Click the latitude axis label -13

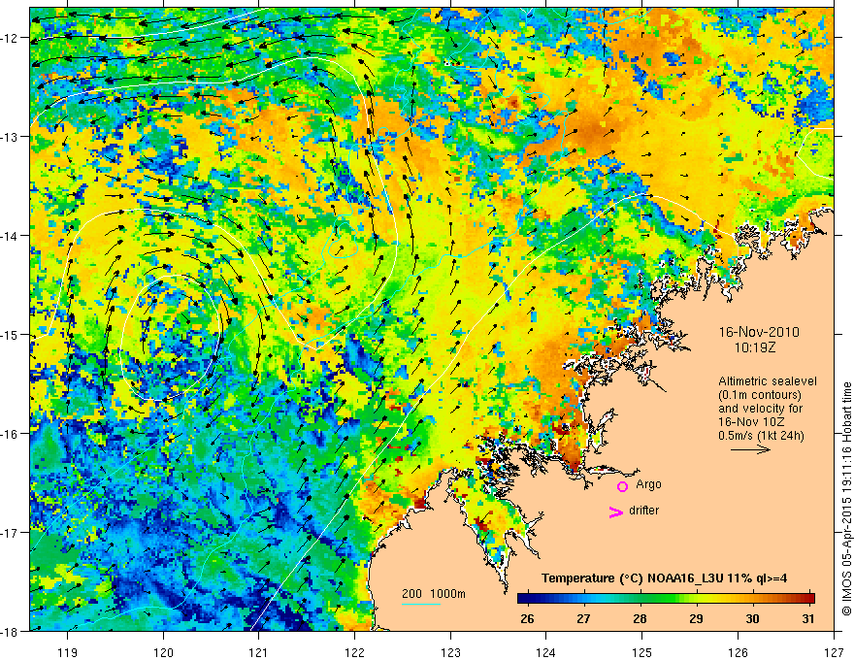point(10,137)
